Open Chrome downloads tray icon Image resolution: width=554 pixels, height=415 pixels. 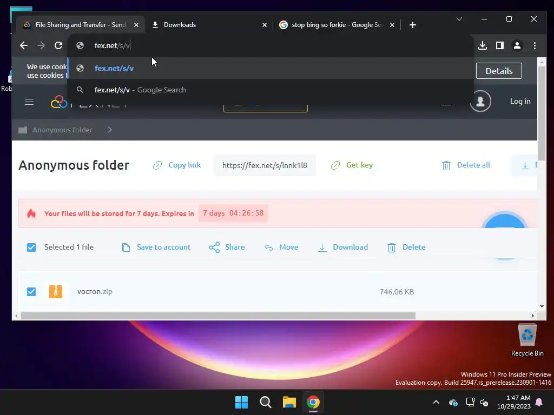483,45
